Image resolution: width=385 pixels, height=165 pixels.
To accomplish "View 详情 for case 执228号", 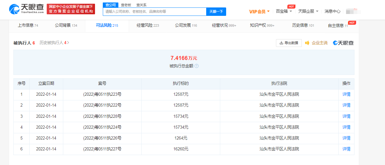I will pos(346,116).
